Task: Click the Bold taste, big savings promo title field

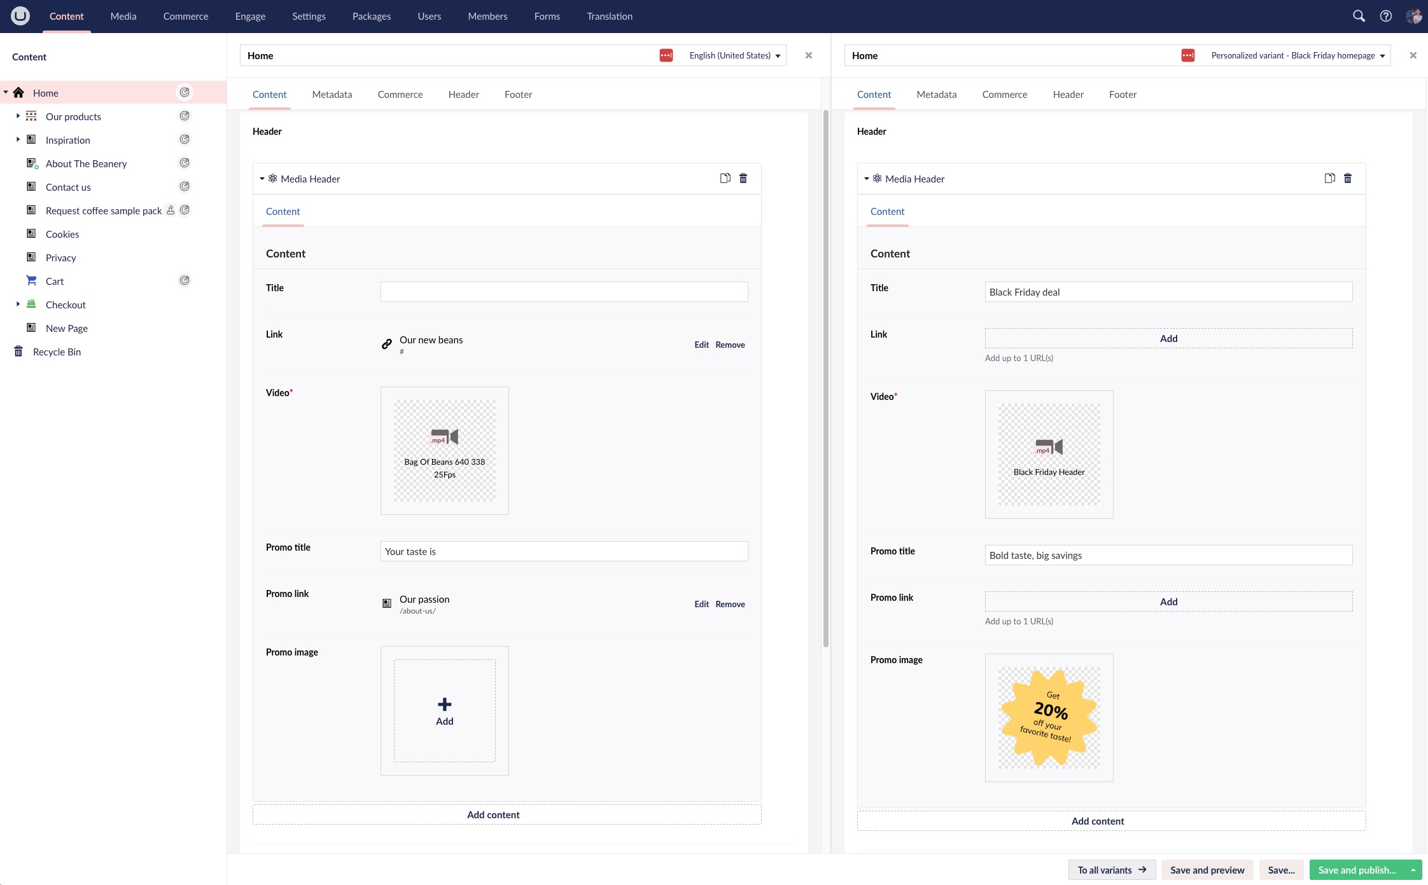Action: pos(1168,554)
